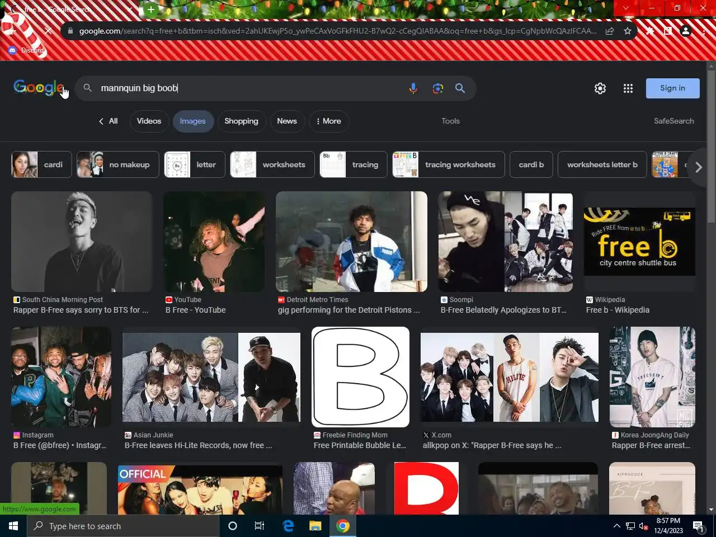Show hidden system tray icons
Viewport: 716px width, 537px height.
tap(617, 526)
